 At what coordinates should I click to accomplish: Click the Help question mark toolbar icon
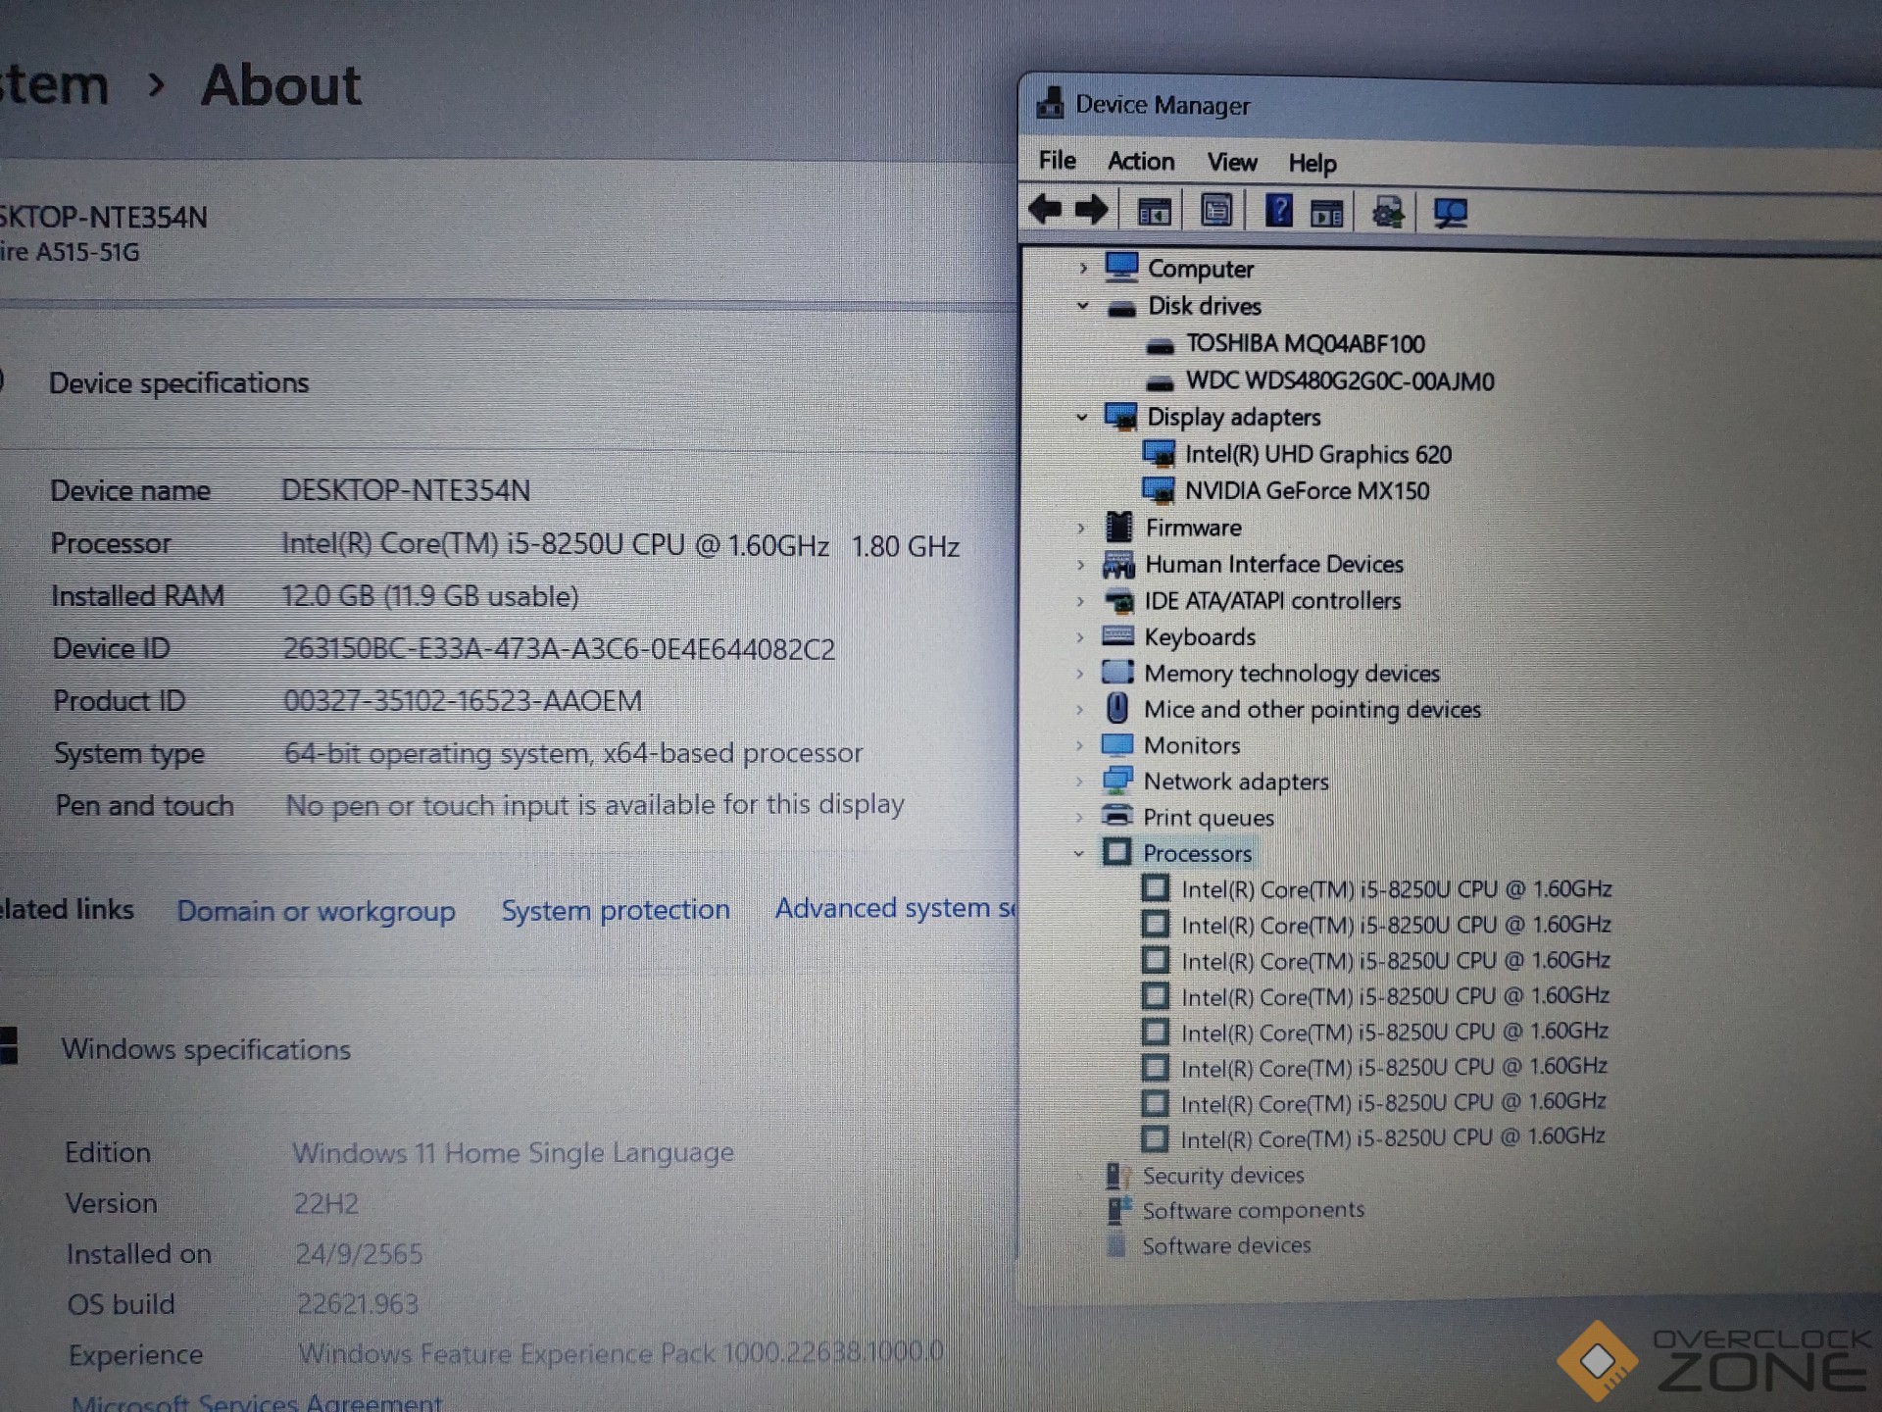(1279, 209)
